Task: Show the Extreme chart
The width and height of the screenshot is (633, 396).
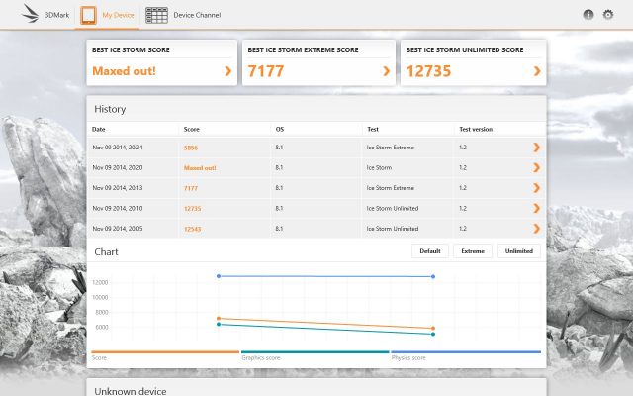Action: (x=473, y=250)
